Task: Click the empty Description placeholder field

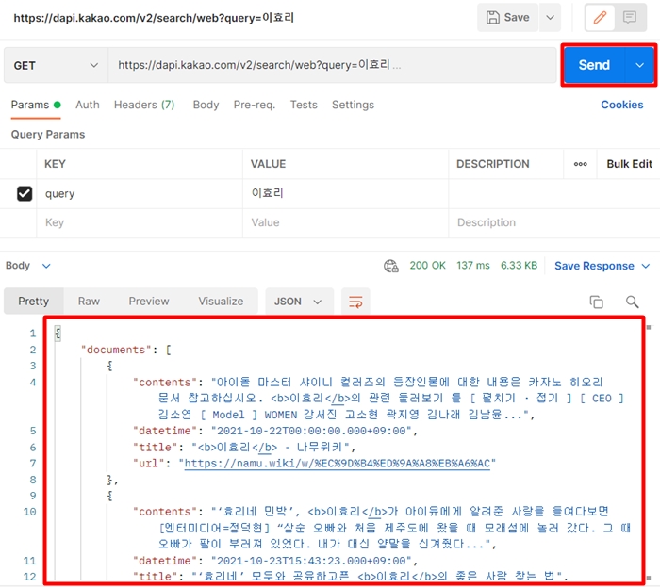Action: (554, 223)
